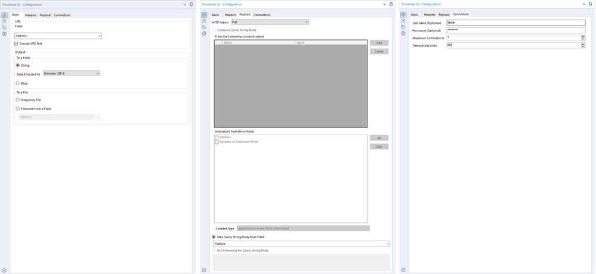
Task: Switch to the Connection tab in the Payload panel
Action: click(261, 15)
